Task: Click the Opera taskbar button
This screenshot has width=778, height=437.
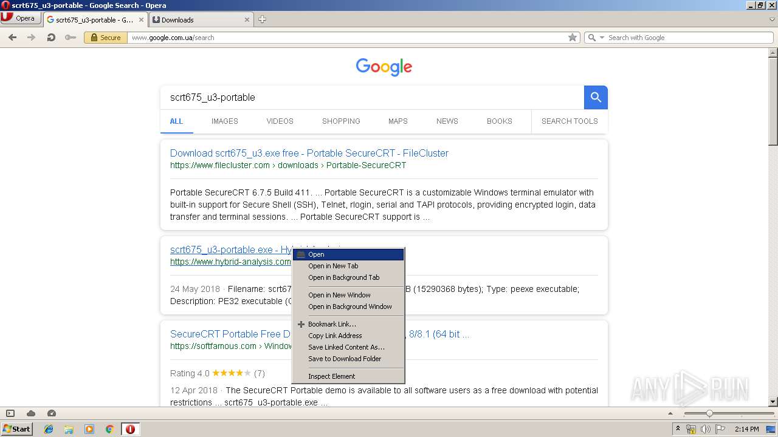Action: (130, 429)
